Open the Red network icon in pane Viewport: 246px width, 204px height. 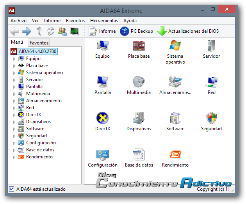pos(212,82)
